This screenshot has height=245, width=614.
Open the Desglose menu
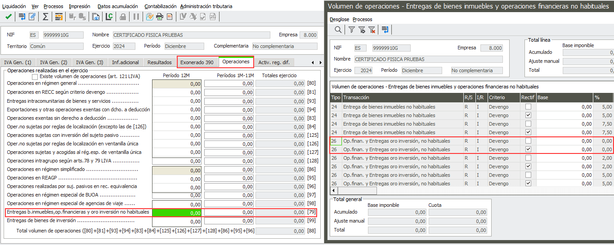coord(339,19)
